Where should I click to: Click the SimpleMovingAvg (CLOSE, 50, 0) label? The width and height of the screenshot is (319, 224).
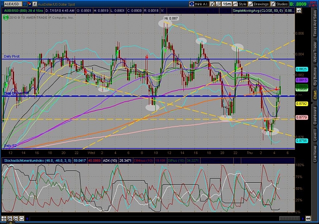pyautogui.click(x=258, y=11)
